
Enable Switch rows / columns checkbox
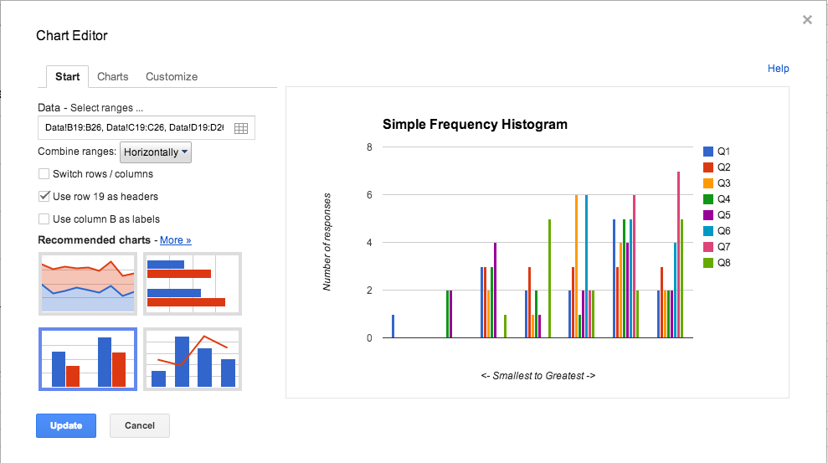coord(44,174)
